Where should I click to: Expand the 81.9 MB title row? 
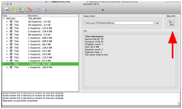coord(7,61)
